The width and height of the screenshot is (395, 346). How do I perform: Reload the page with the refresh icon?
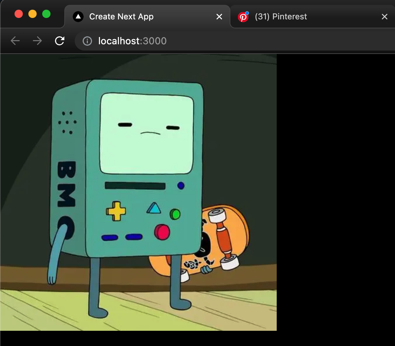click(x=60, y=41)
